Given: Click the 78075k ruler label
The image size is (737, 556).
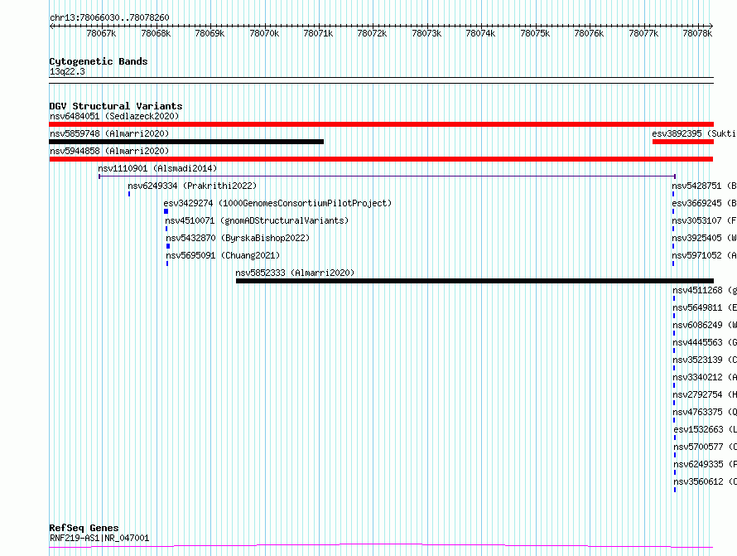Looking at the screenshot, I should tap(535, 33).
